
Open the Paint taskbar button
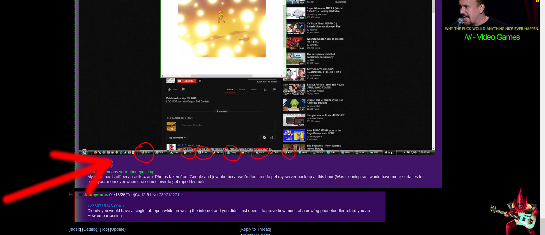pyautogui.click(x=203, y=152)
